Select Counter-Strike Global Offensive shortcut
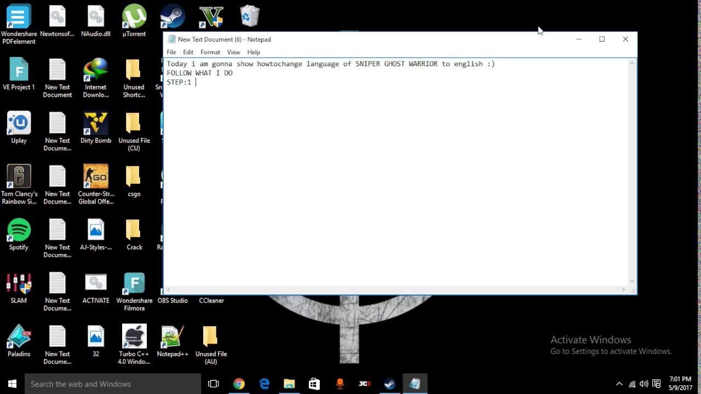This screenshot has width=701, height=394. pos(96,185)
